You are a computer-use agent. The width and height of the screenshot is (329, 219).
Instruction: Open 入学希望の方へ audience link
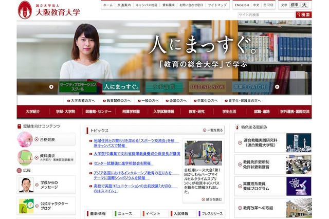[81, 101]
